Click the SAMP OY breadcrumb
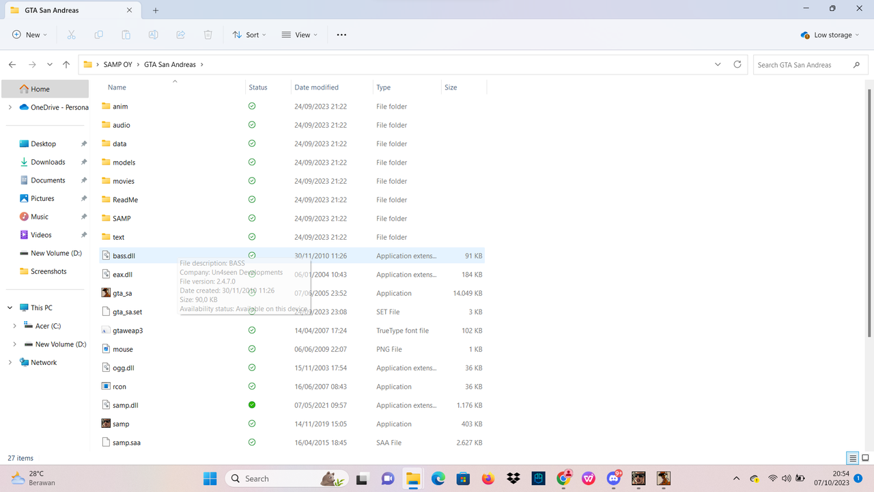 [x=117, y=64]
